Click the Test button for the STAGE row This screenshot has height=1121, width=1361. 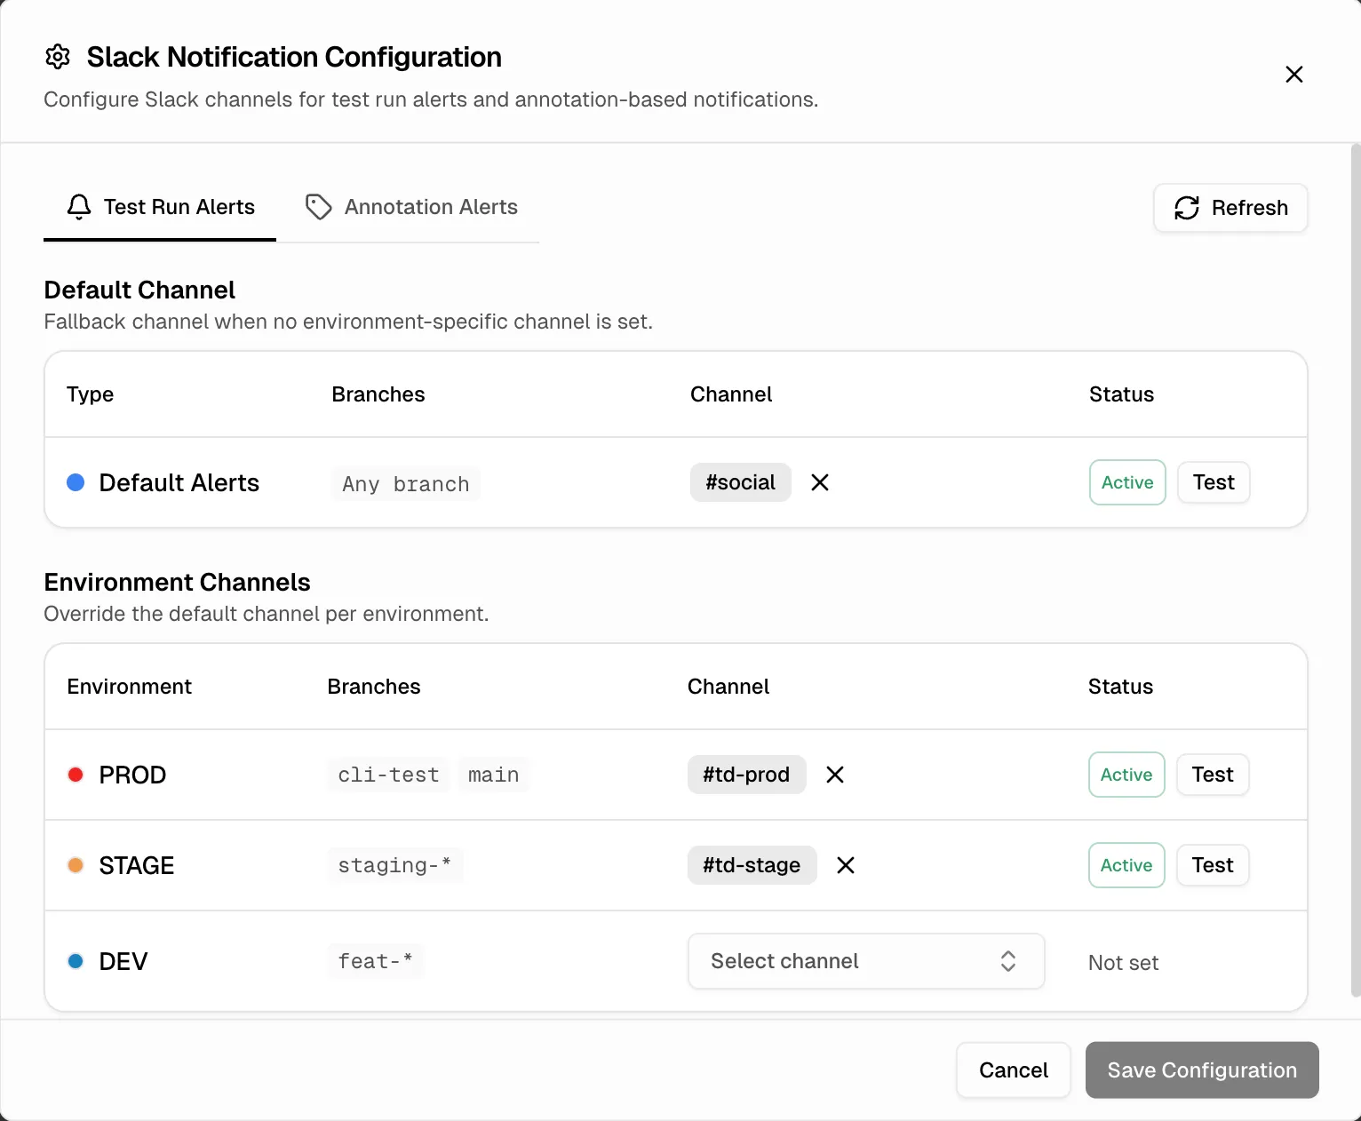pos(1212,865)
